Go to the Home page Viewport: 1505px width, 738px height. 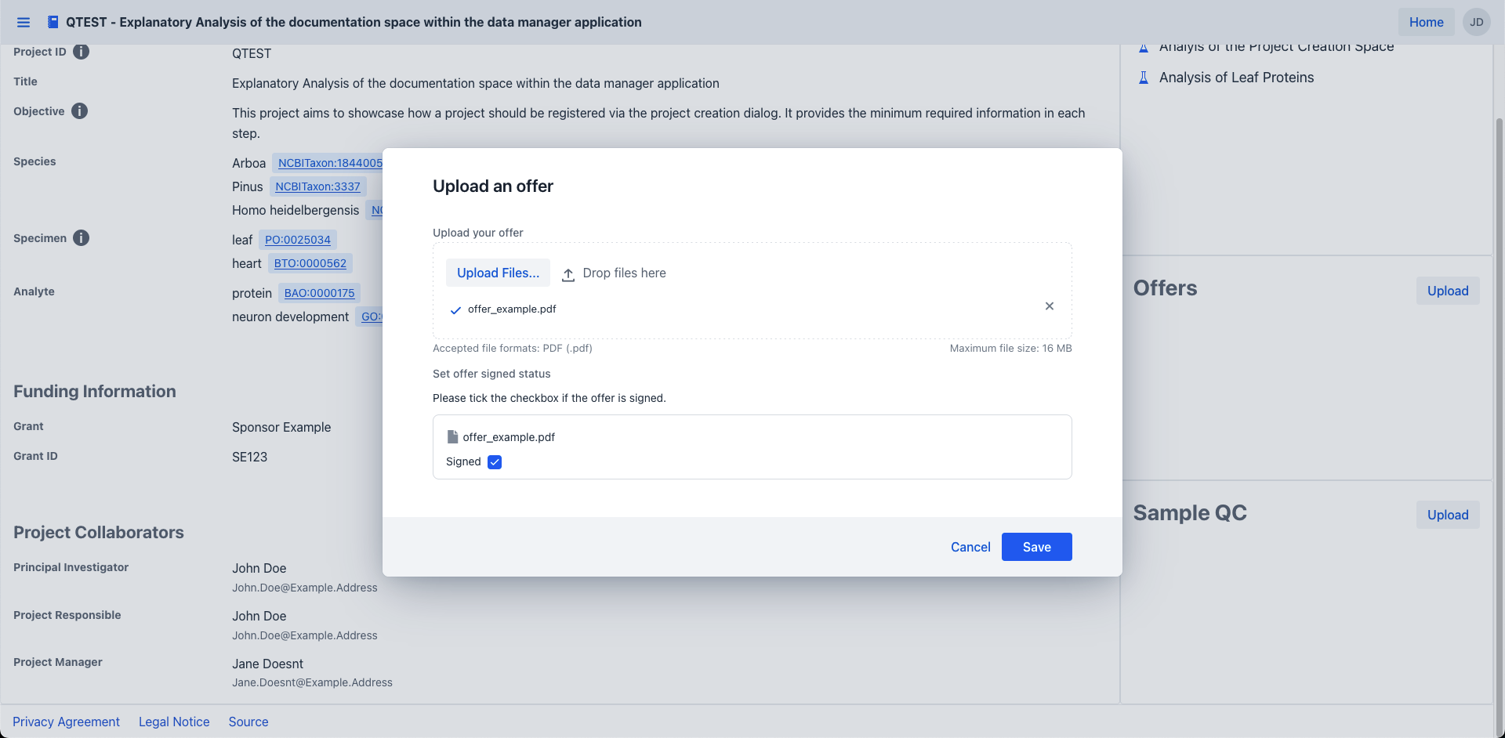[x=1426, y=22]
